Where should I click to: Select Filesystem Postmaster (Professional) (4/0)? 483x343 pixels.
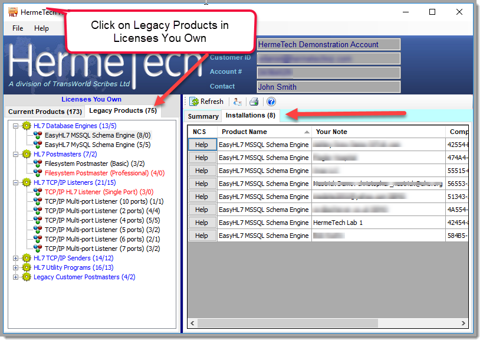105,173
